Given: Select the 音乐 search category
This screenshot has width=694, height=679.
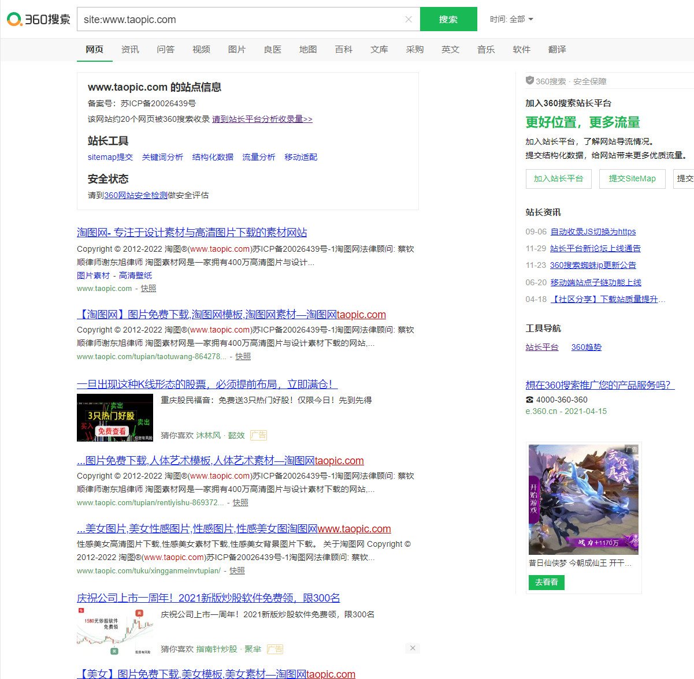Looking at the screenshot, I should pyautogui.click(x=486, y=50).
